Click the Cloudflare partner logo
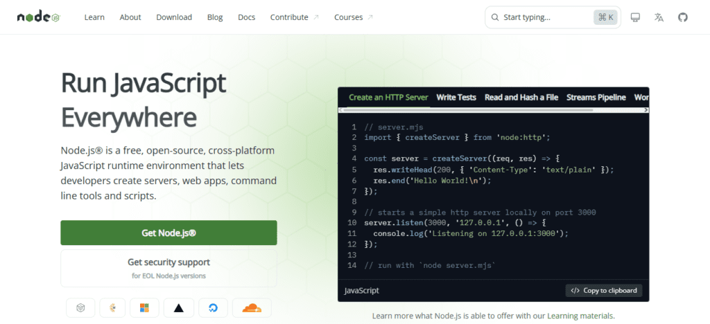The image size is (710, 324). pyautogui.click(x=252, y=308)
